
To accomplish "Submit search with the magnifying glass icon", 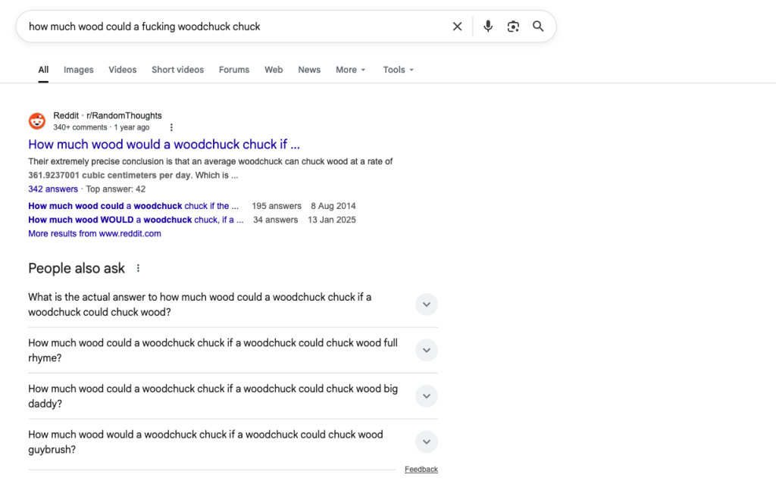I will (x=538, y=27).
